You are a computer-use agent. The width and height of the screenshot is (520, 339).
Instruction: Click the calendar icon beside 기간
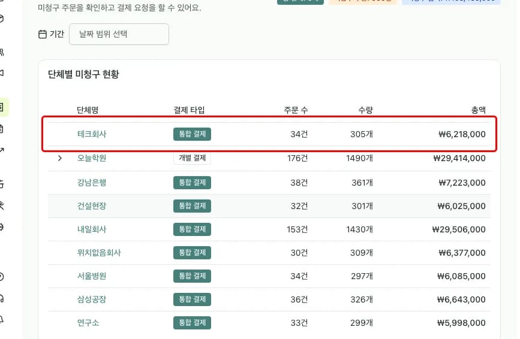(43, 34)
